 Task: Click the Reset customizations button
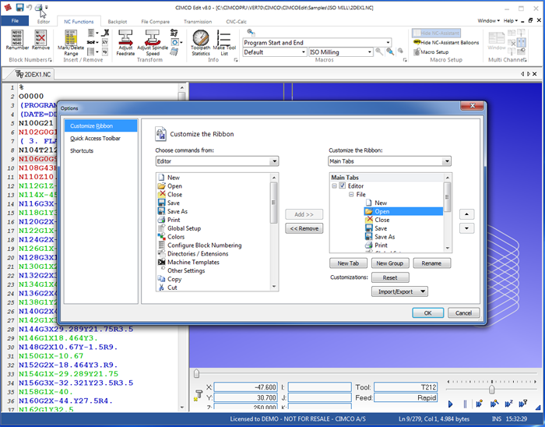(x=390, y=277)
